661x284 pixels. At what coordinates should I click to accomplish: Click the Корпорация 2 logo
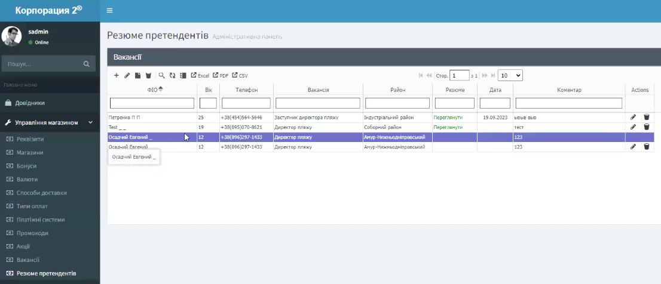tap(49, 10)
